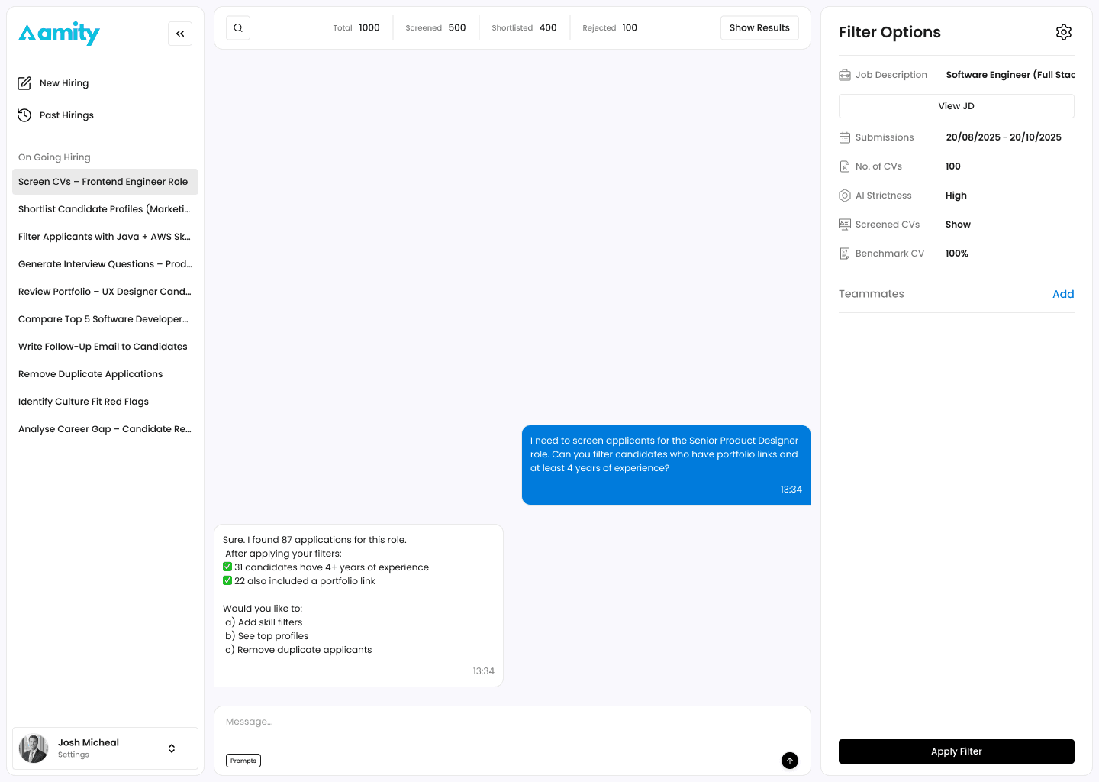Viewport: 1099px width, 782px height.
Task: Click the AI Strictness target icon
Action: [845, 195]
